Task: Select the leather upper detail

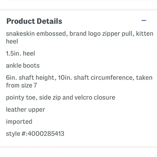Action: pyautogui.click(x=25, y=110)
